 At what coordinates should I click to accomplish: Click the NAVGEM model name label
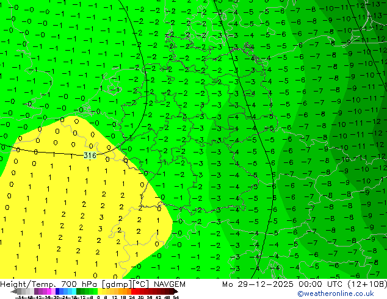coord(169,284)
